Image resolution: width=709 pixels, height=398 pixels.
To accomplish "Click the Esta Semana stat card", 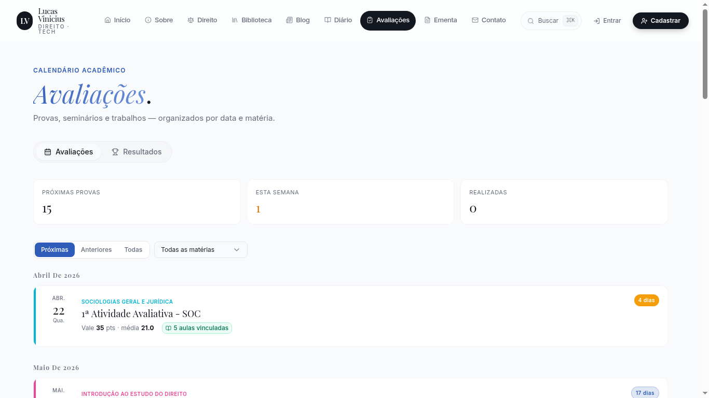I will (x=350, y=202).
